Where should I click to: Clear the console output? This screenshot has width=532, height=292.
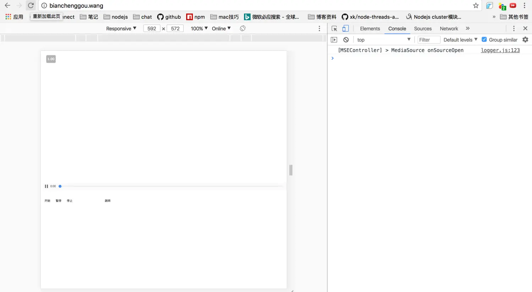346,40
